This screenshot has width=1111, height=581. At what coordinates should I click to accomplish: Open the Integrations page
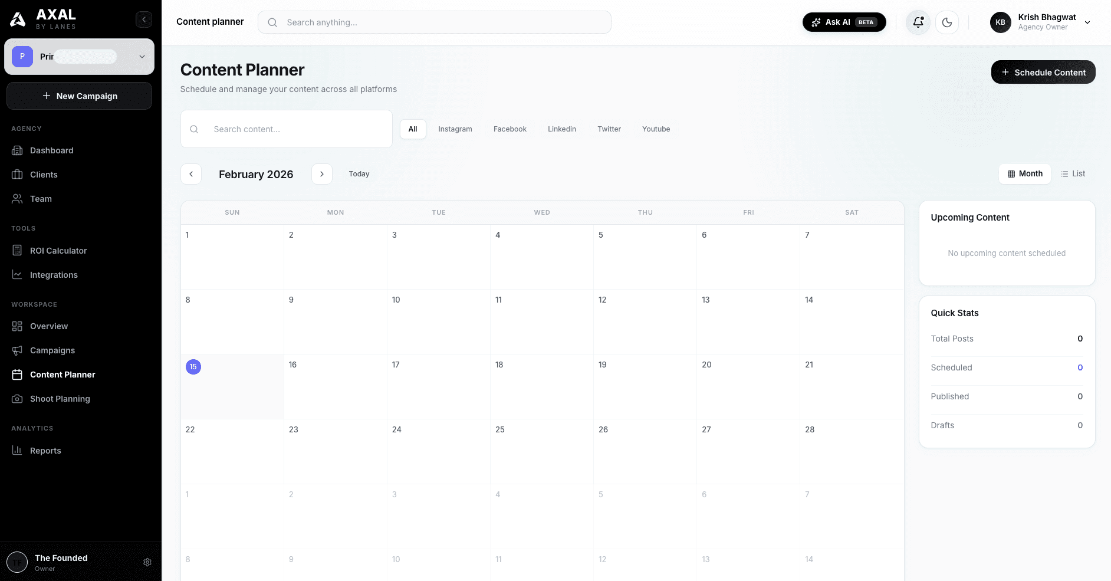pyautogui.click(x=54, y=275)
